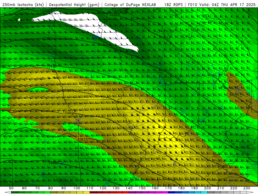This screenshot has width=258, height=194.
Task: Click the "College of DuPage NEXLAB" credit text
Action: [x=130, y=5]
